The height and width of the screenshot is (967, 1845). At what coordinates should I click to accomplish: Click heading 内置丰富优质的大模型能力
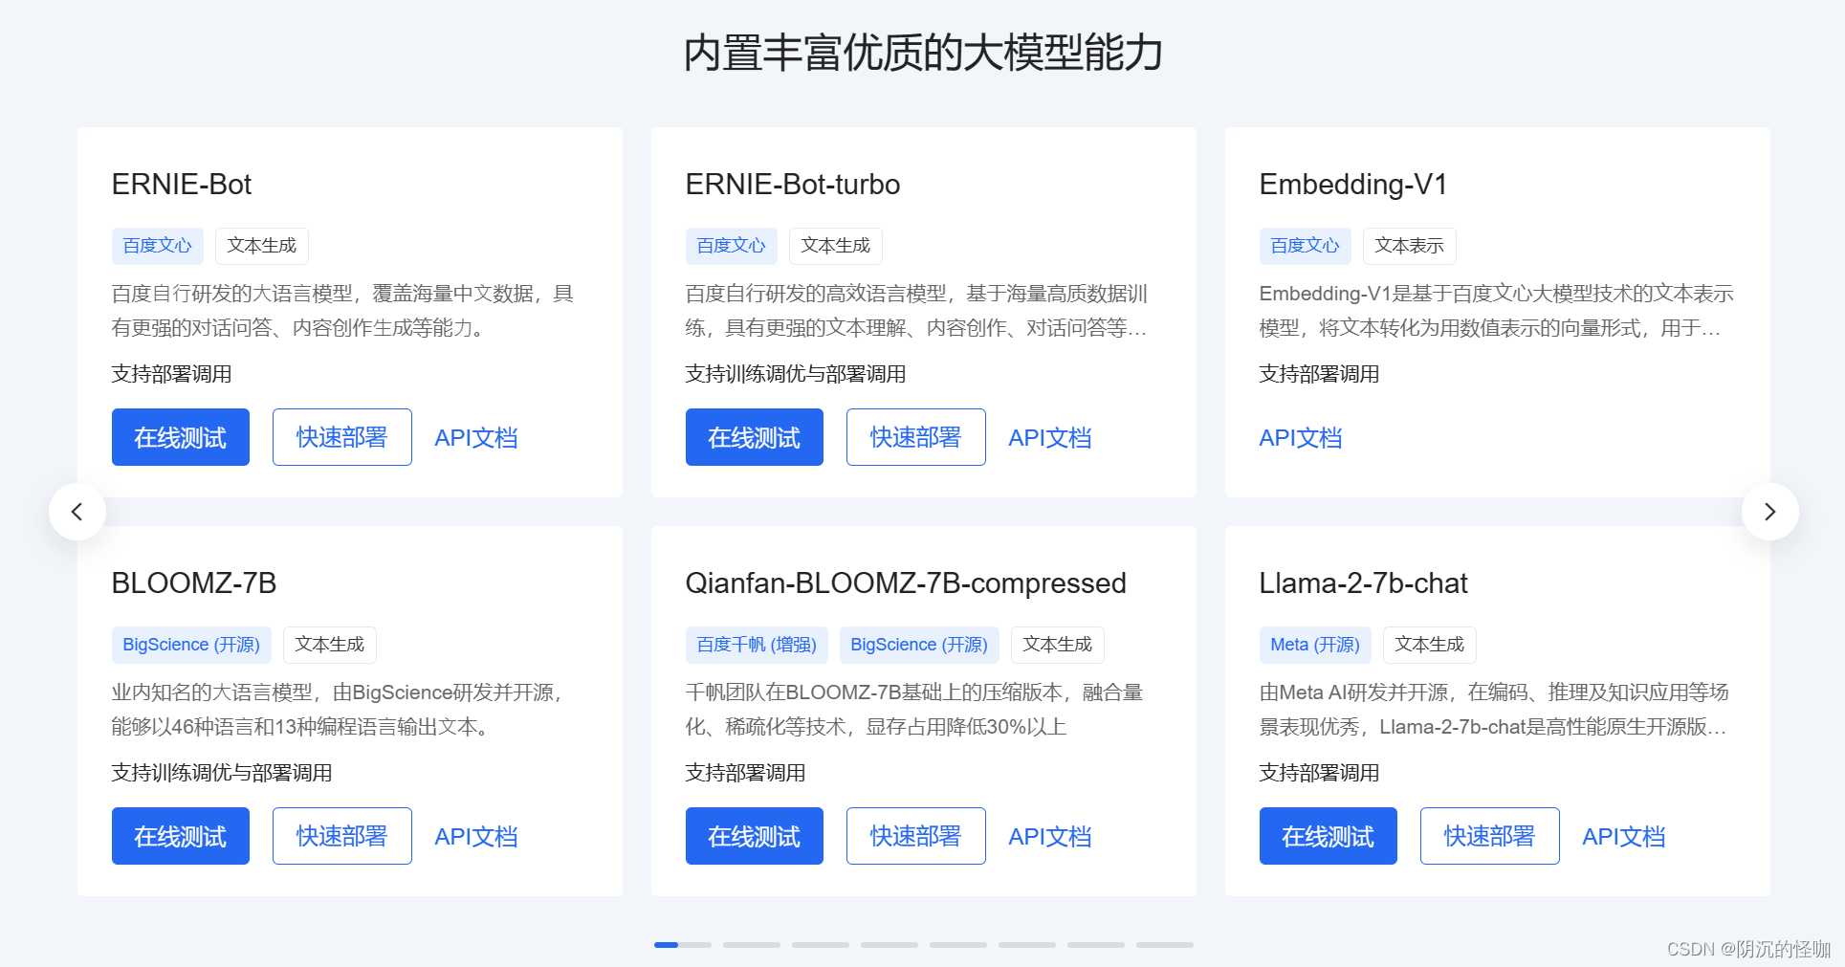coord(923,53)
